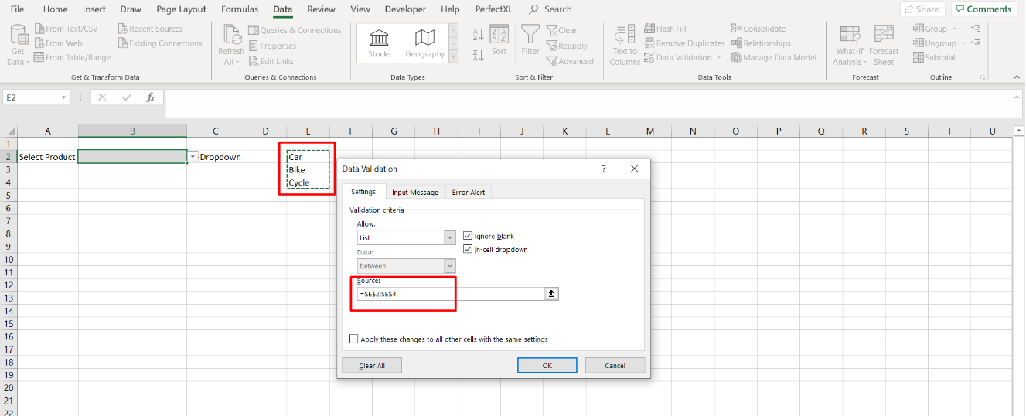Open Queries & Connections pane
Viewport: 1026px width, 416px height.
coord(295,30)
